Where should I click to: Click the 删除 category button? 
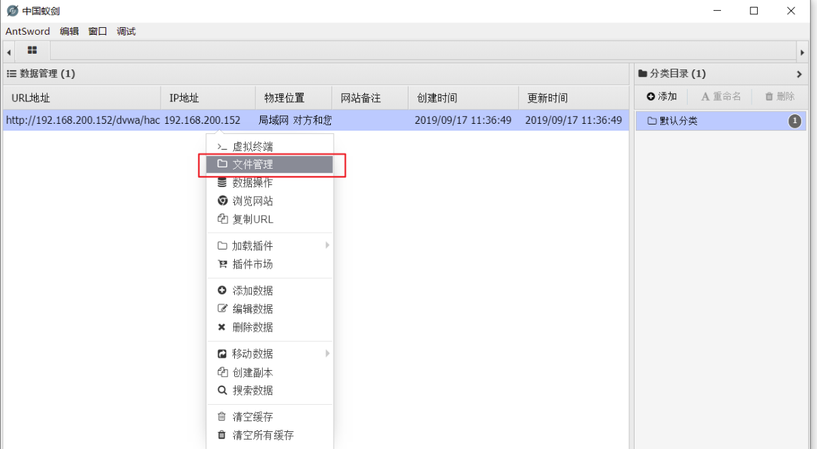click(x=780, y=97)
